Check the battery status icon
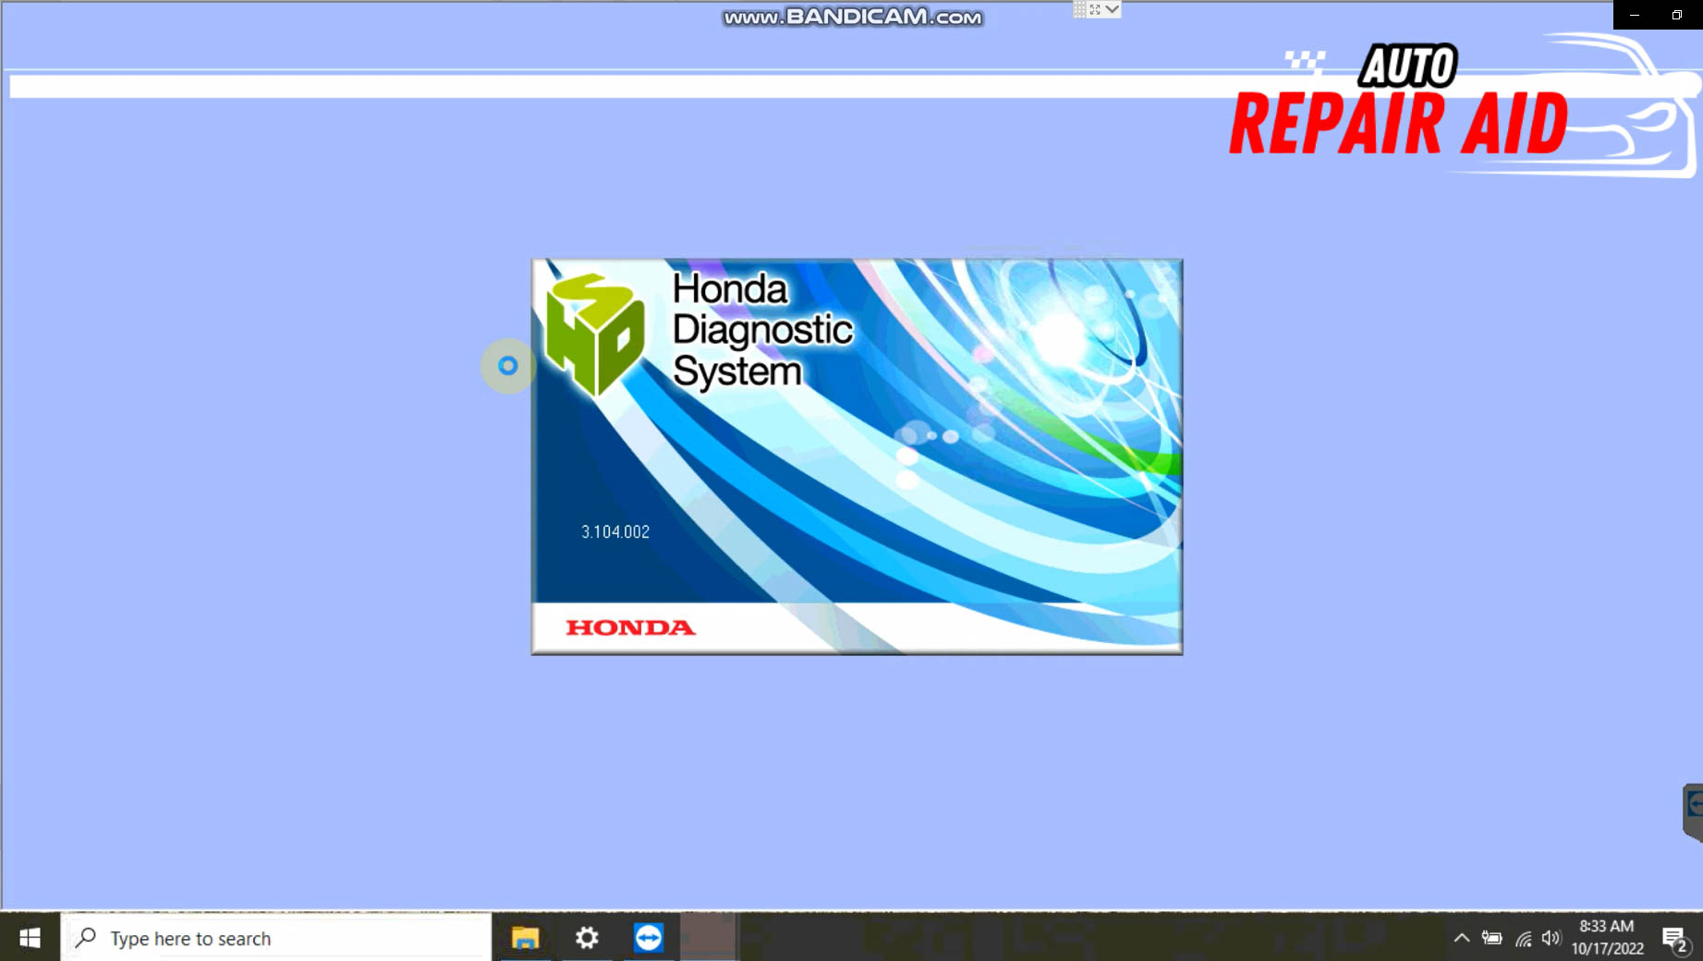Image resolution: width=1703 pixels, height=961 pixels. [x=1491, y=938]
